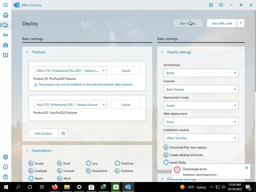This screenshot has height=192, width=256.
Task: Open Task View on the taskbar
Action: tap(42, 187)
